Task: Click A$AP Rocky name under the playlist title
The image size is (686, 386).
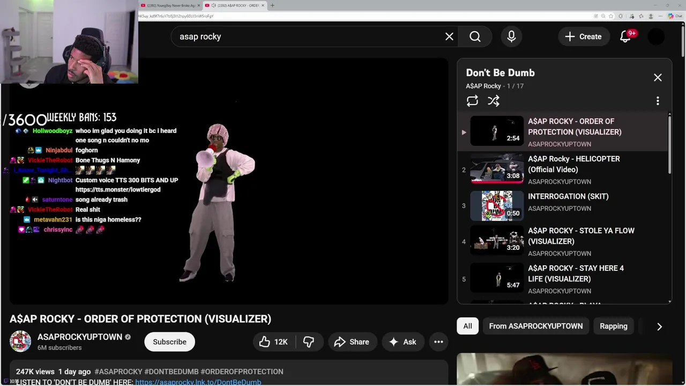Action: point(483,86)
